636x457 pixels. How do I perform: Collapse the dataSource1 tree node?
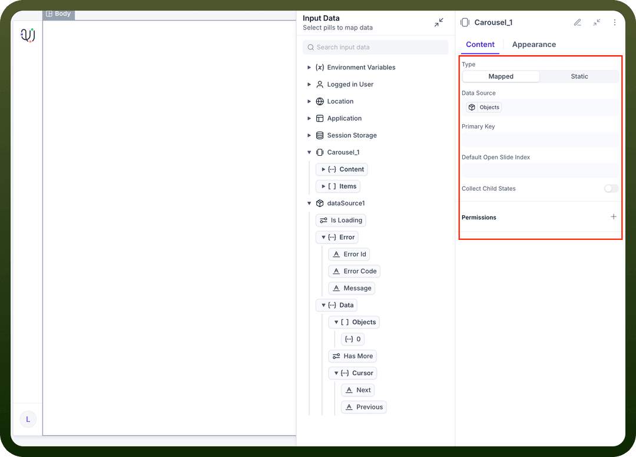click(309, 204)
